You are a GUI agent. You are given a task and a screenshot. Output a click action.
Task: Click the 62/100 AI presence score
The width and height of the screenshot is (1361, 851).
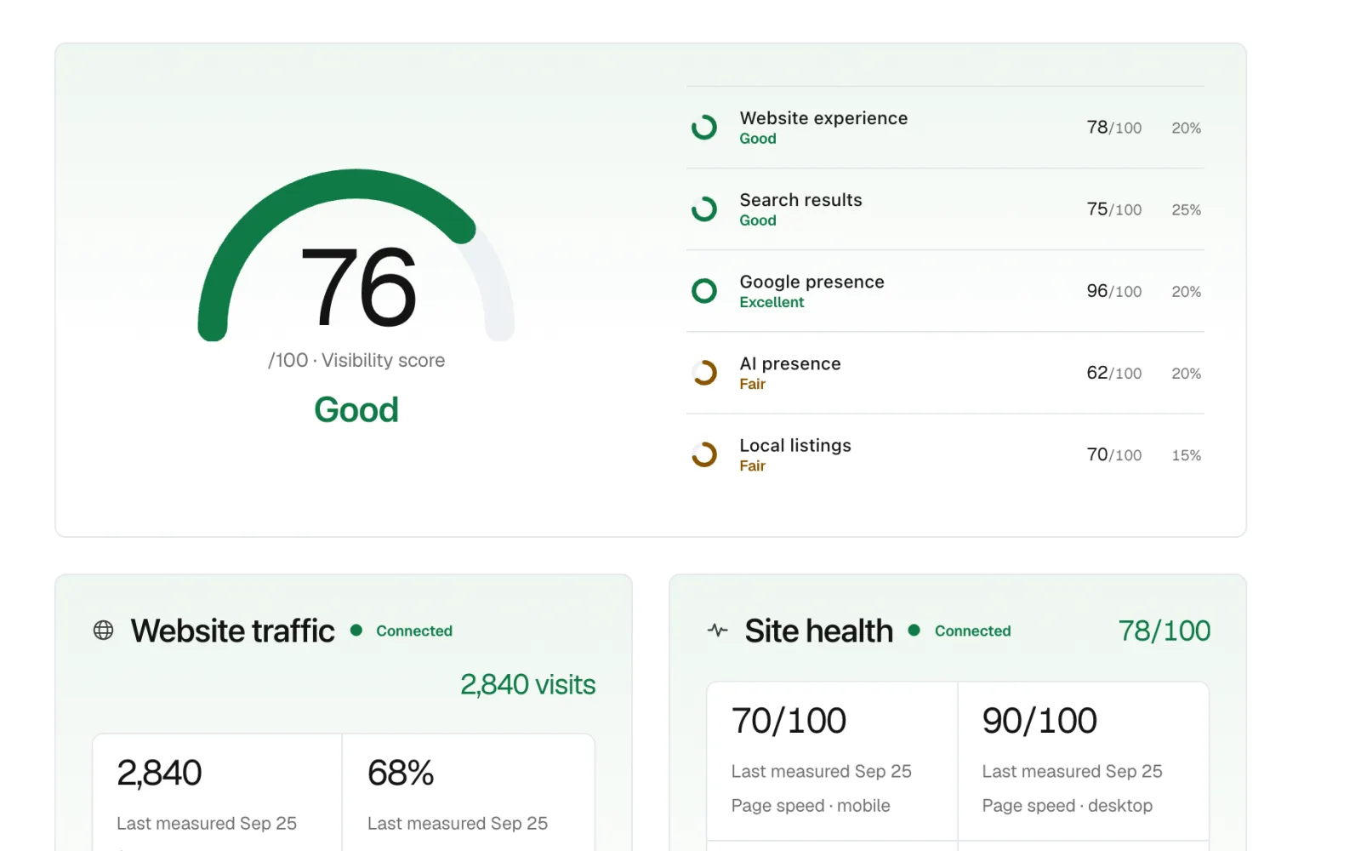coord(1113,373)
